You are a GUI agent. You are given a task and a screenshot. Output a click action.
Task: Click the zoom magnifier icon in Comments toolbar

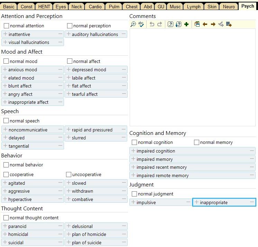click(x=133, y=24)
